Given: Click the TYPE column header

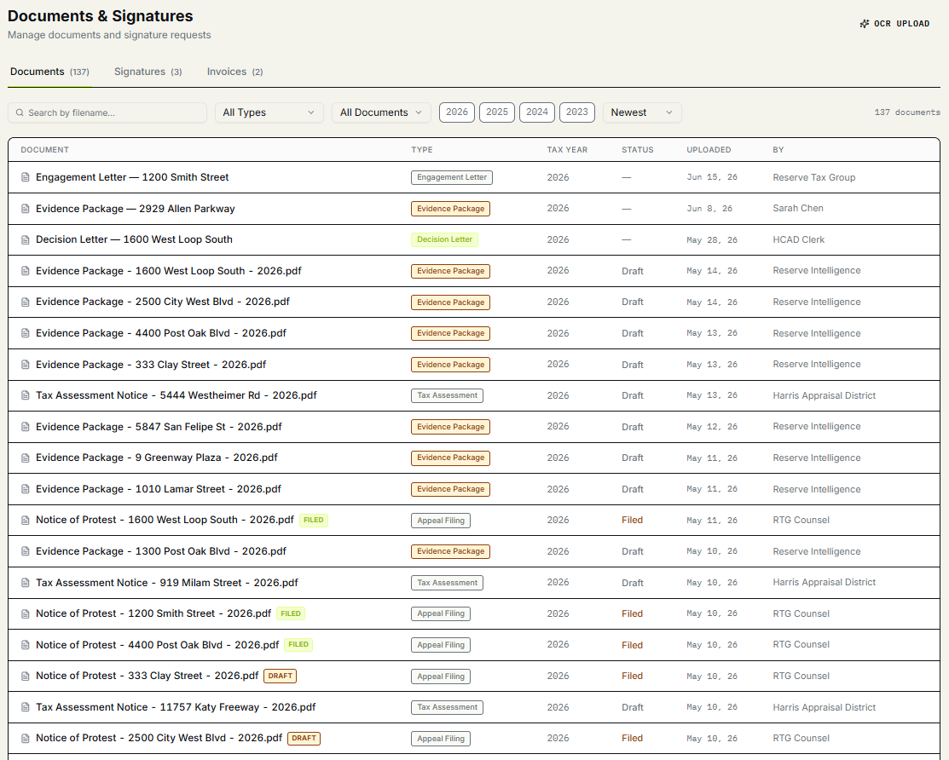Looking at the screenshot, I should tap(422, 150).
